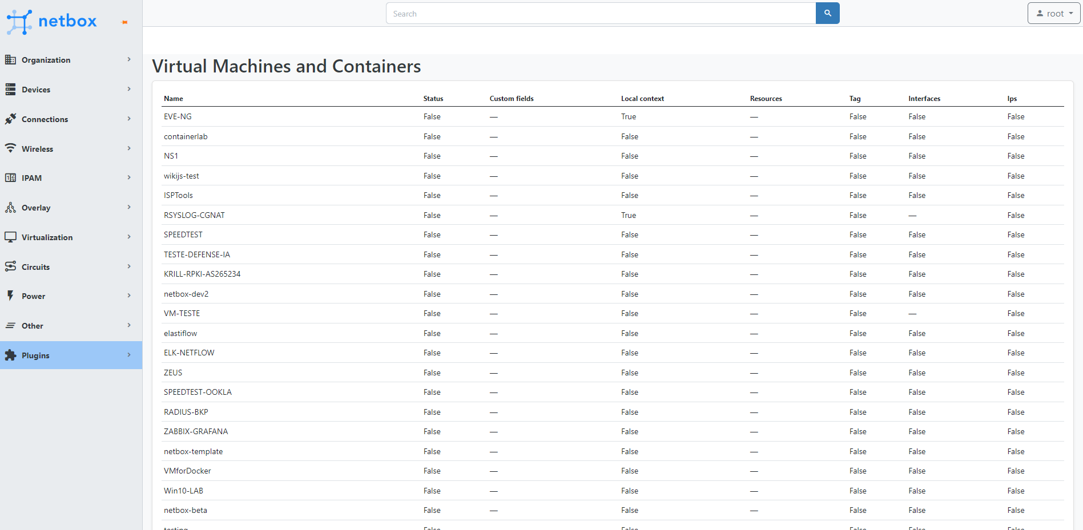Select the netbox-dev2 row name
The width and height of the screenshot is (1083, 530).
[186, 294]
